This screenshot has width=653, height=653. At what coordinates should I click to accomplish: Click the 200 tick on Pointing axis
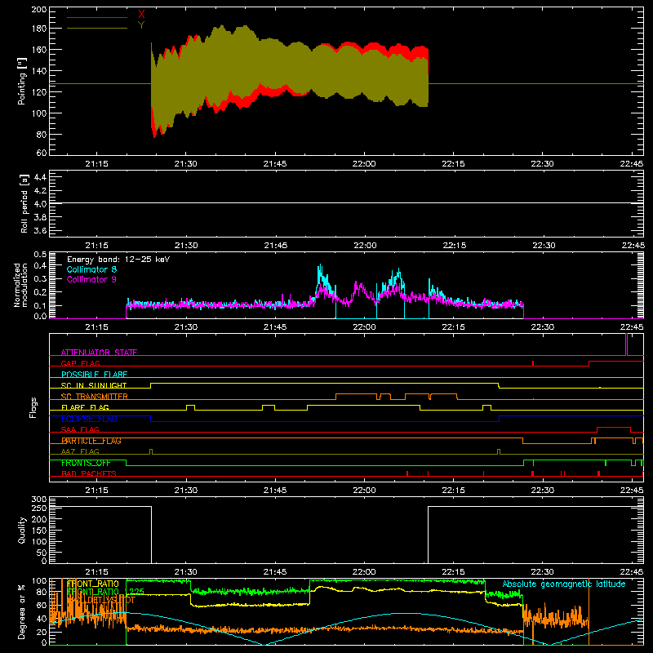[x=38, y=10]
